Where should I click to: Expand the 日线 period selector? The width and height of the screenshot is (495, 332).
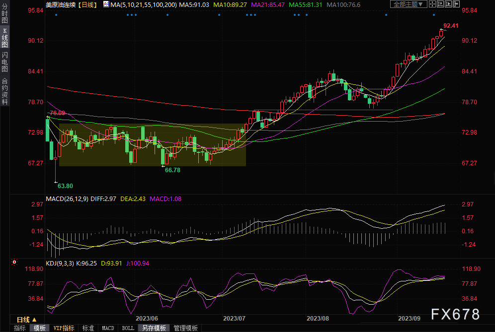(x=26, y=320)
